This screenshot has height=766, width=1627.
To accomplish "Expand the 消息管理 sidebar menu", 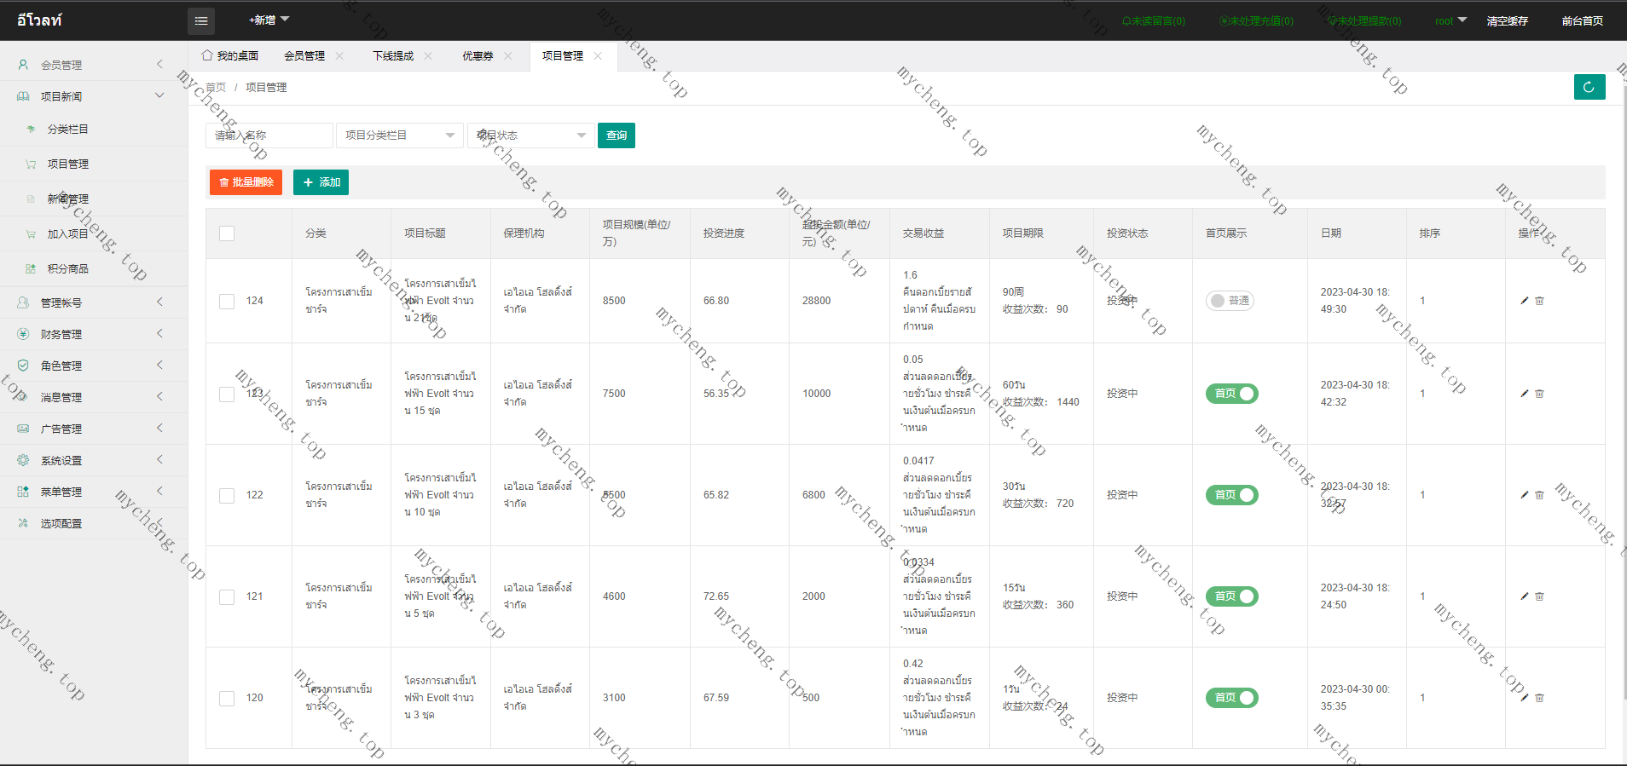I will click(94, 397).
